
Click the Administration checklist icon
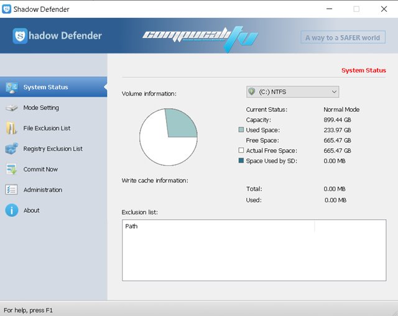pyautogui.click(x=11, y=189)
